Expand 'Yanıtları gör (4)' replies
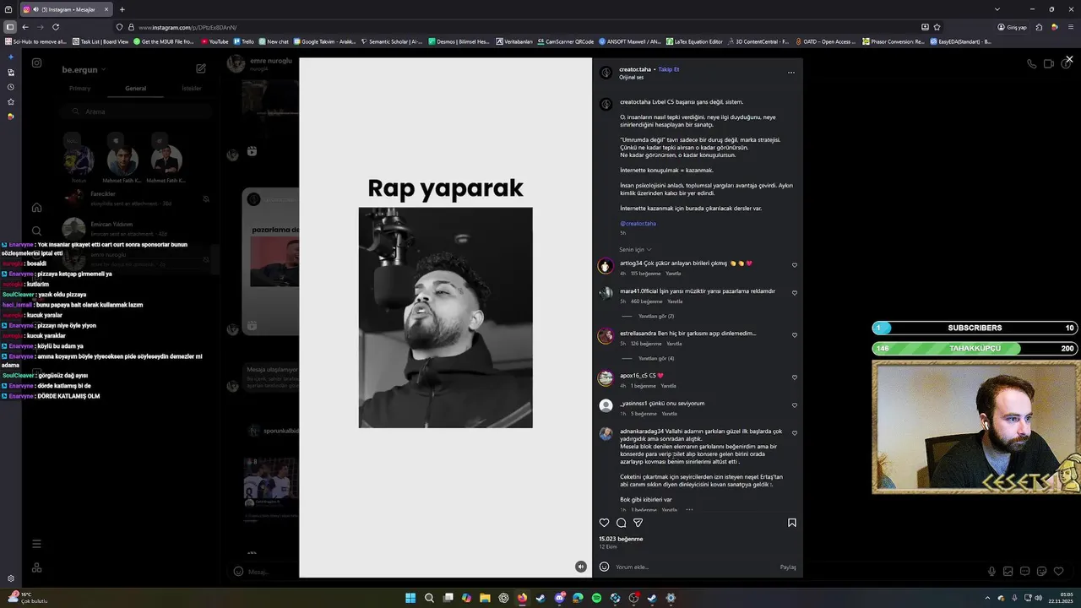Screen dimensions: 1081x608 (x=656, y=358)
